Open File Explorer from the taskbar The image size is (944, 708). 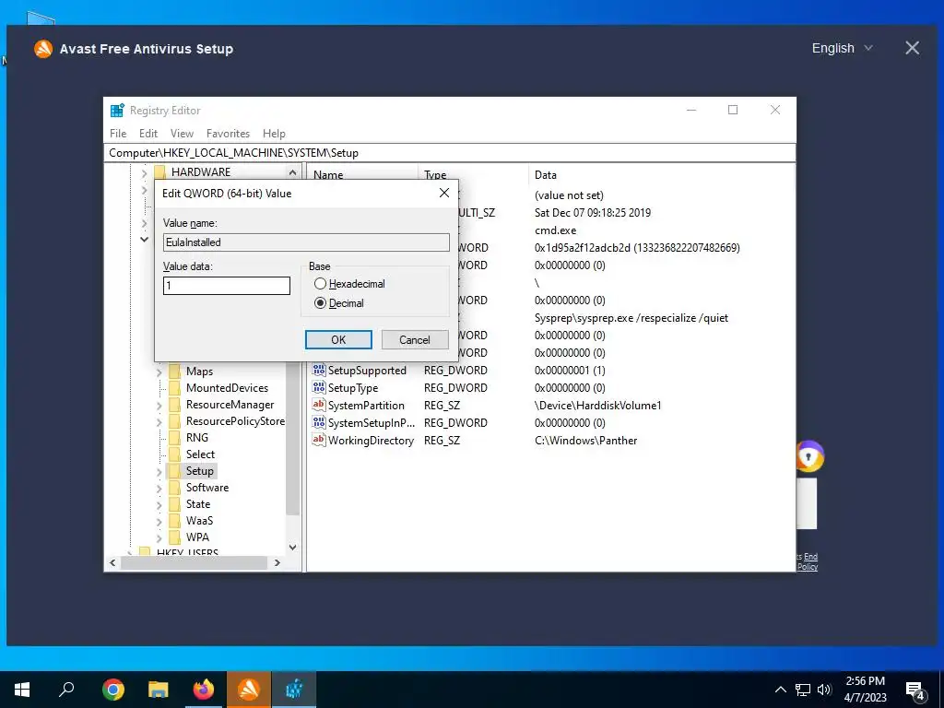point(159,690)
